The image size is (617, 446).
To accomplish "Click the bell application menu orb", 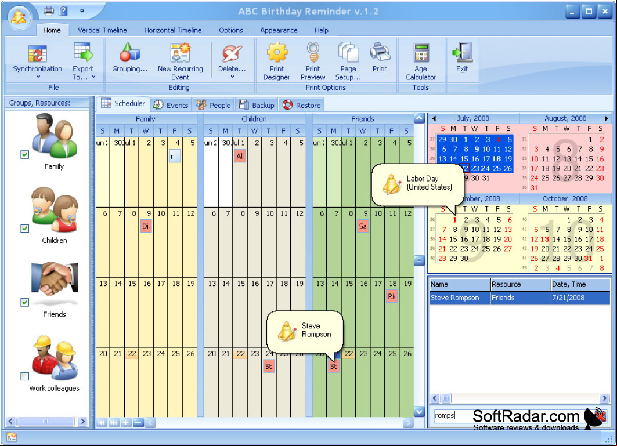I will 19,17.
